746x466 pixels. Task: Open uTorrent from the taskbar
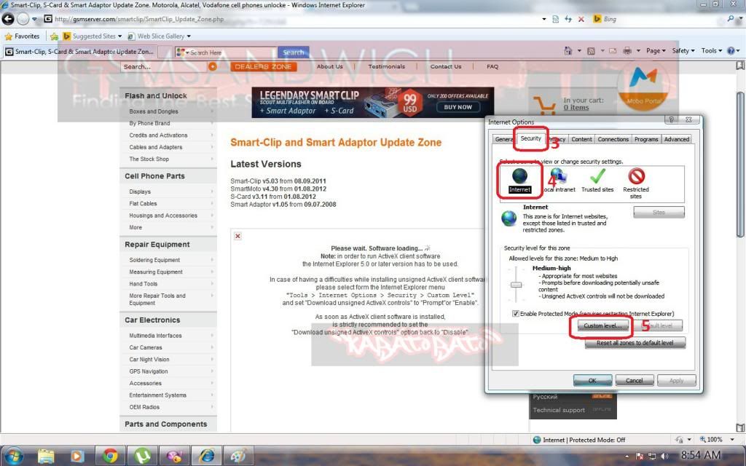coord(142,456)
